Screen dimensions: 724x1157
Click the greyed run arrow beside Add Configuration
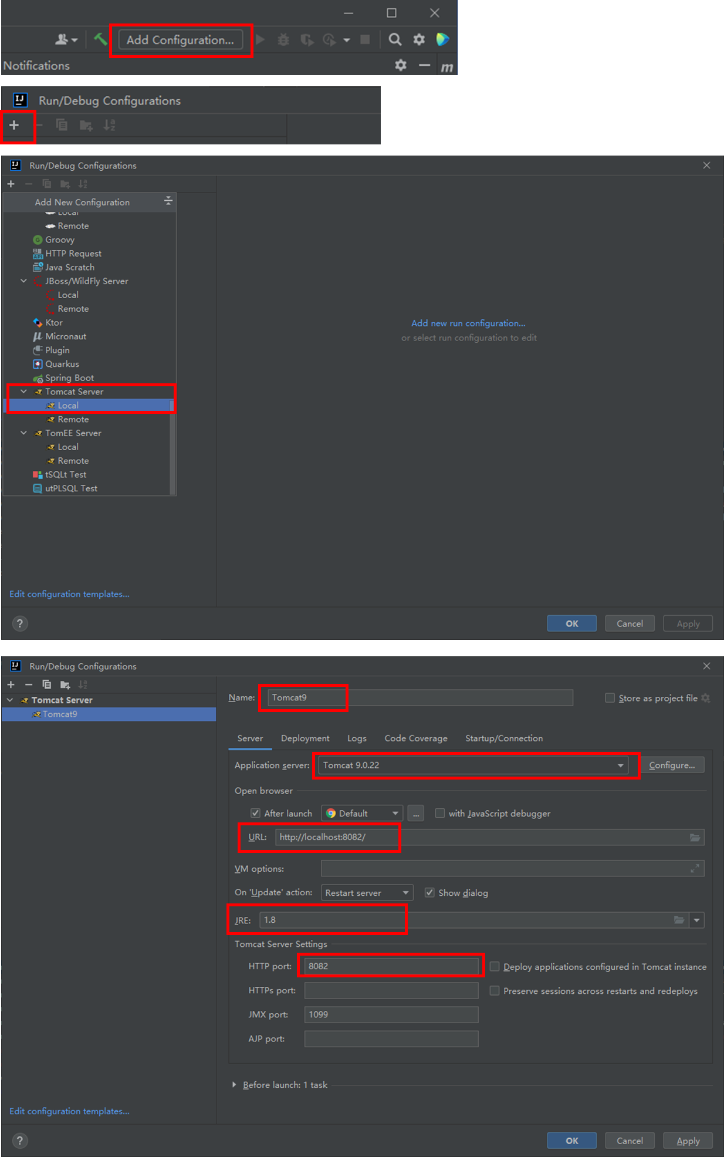(260, 39)
